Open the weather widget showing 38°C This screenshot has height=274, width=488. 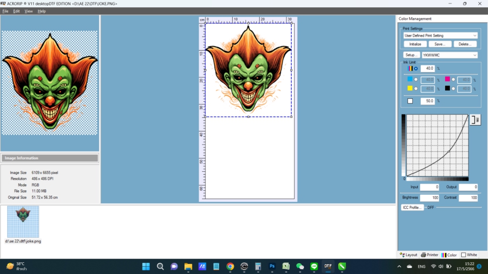click(17, 266)
